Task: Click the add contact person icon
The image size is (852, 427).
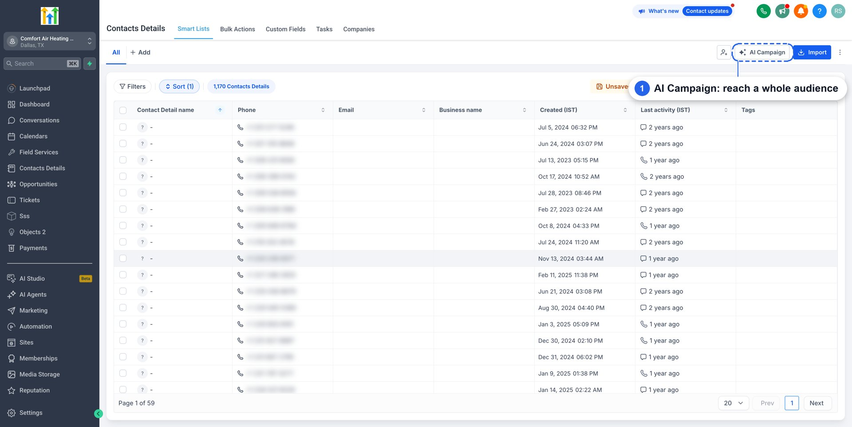Action: [724, 52]
